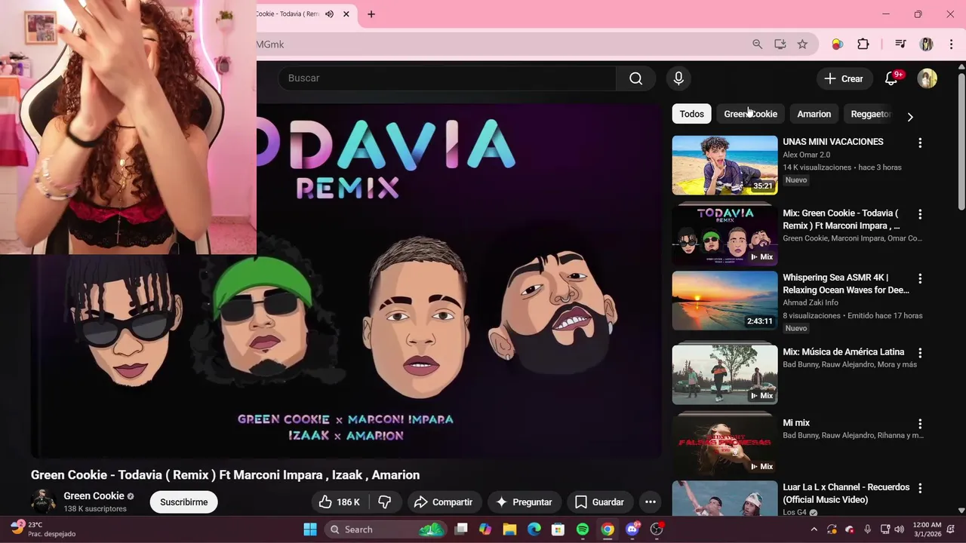Image resolution: width=966 pixels, height=543 pixels.
Task: Select the Green Cookie filter chip
Action: pyautogui.click(x=750, y=114)
